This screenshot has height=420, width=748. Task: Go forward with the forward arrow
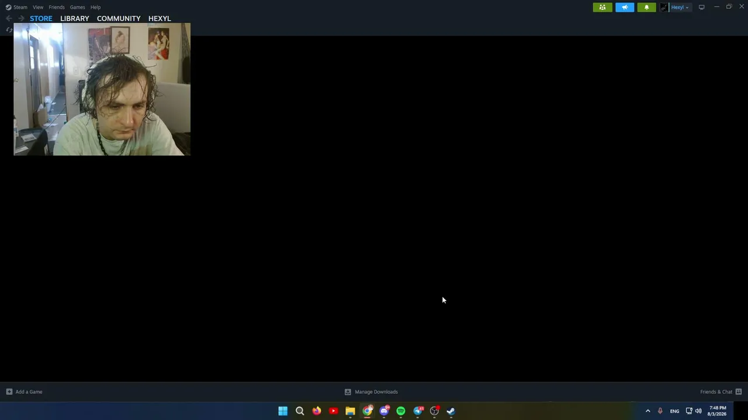pyautogui.click(x=21, y=19)
